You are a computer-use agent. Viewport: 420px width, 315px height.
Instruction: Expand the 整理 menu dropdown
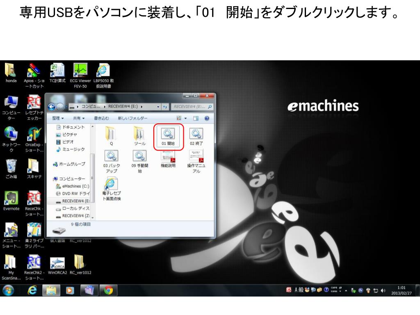[58, 118]
